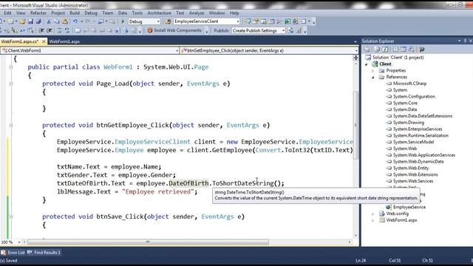Select the EmployeeService service reference
Screen dimensions: 473x266
(409, 207)
